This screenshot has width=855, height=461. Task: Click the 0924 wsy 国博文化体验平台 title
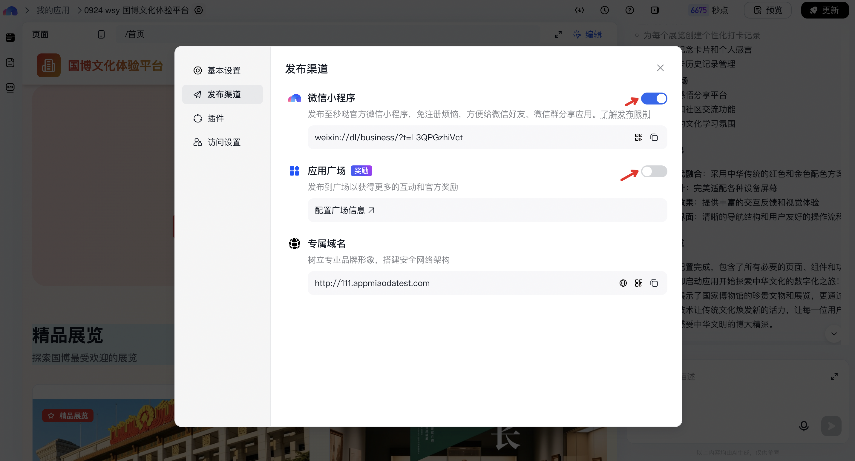tap(136, 10)
